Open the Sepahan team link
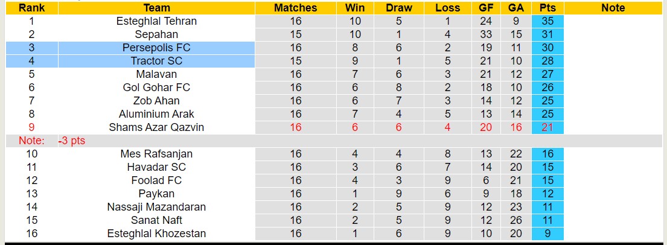Image resolution: width=667 pixels, height=245 pixels. [x=156, y=34]
